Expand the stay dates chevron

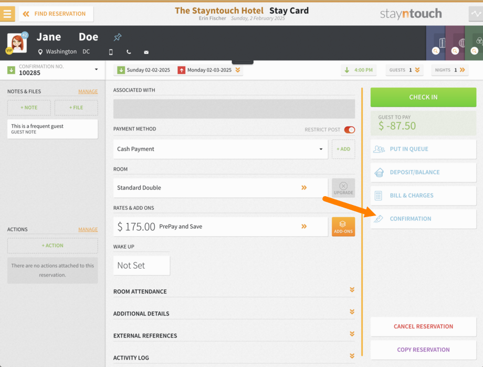[237, 70]
